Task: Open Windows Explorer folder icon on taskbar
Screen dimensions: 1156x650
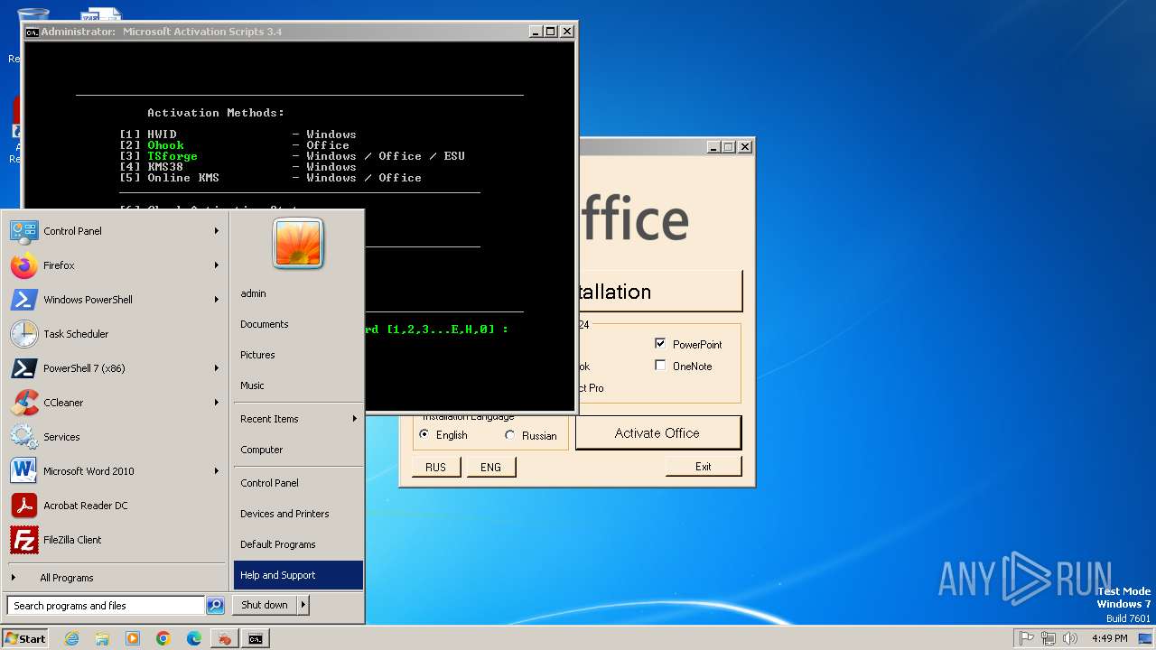Action: [x=102, y=638]
